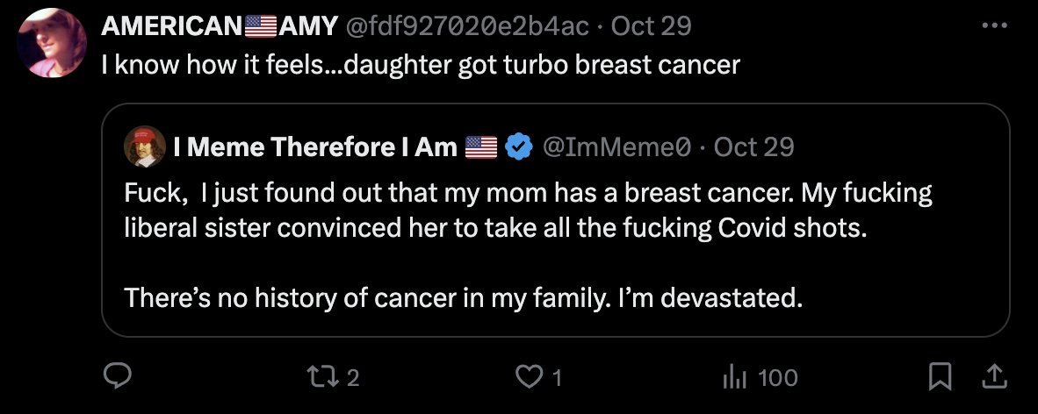The image size is (1038, 414).
Task: Like the tweet with the heart icon
Action: click(528, 377)
